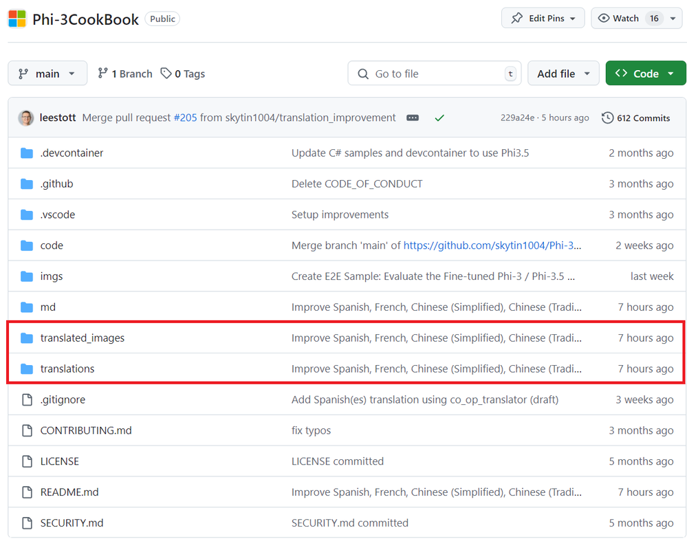Open the translations folder
The width and height of the screenshot is (687, 539).
click(67, 368)
